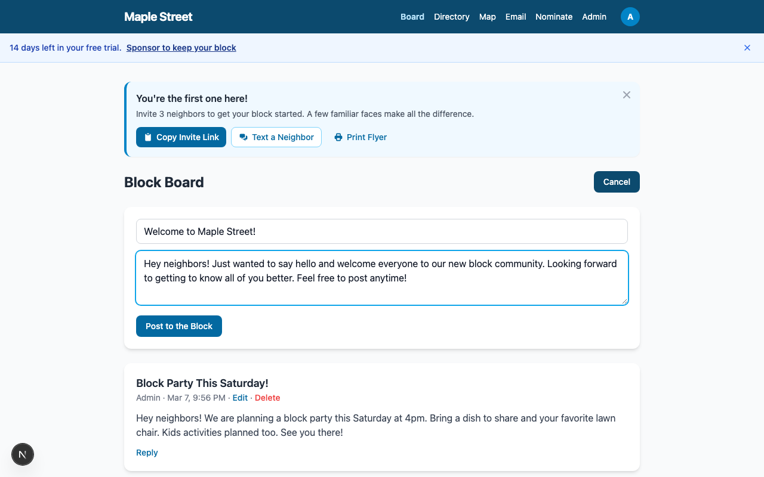Open the Map page
The height and width of the screenshot is (477, 764).
487,17
